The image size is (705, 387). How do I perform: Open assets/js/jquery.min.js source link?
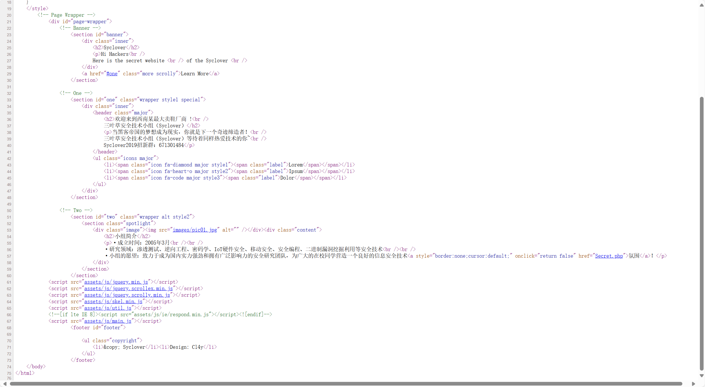116,282
